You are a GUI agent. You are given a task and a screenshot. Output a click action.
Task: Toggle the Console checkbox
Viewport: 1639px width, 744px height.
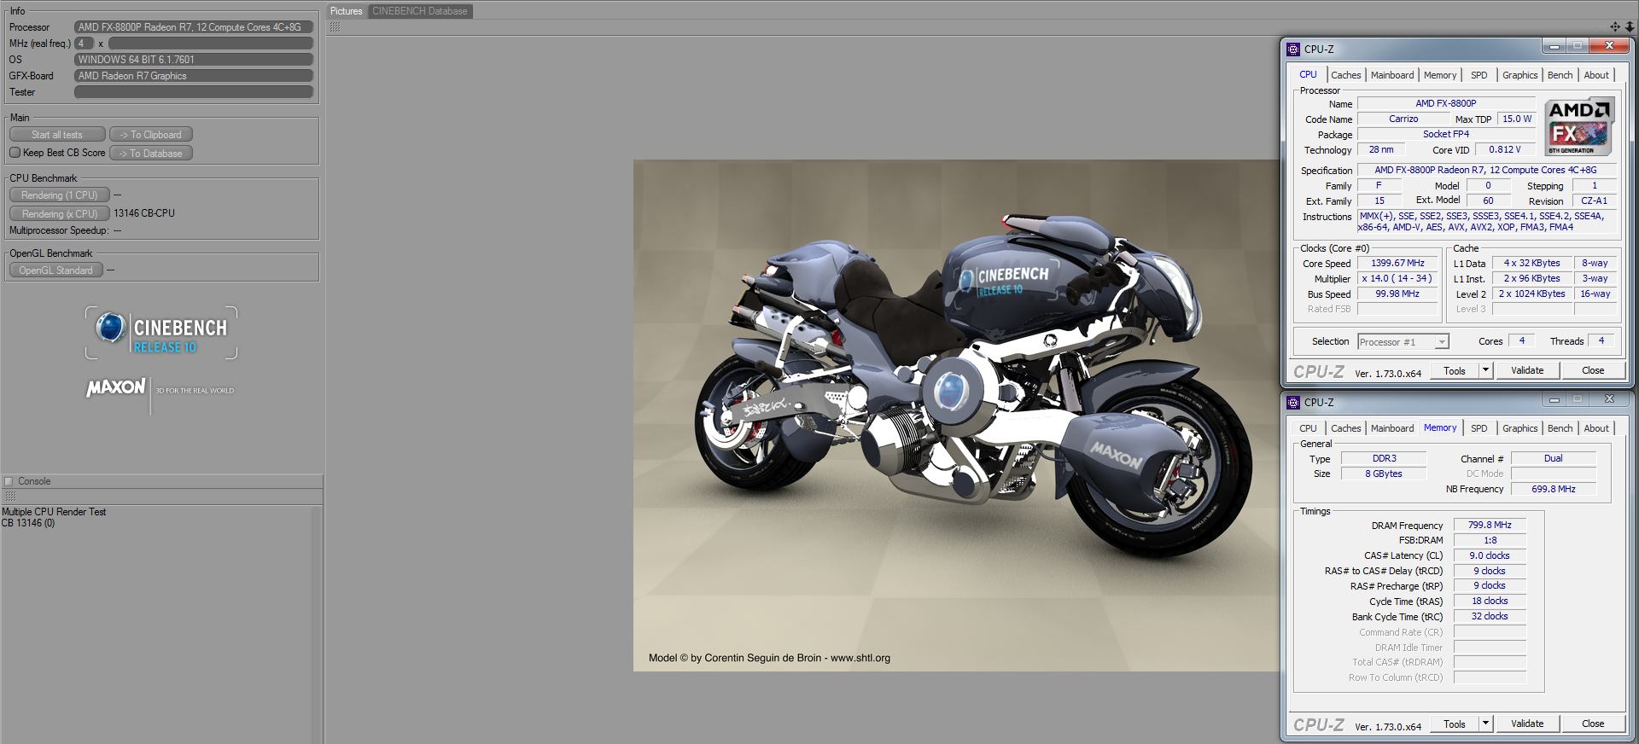pos(9,481)
